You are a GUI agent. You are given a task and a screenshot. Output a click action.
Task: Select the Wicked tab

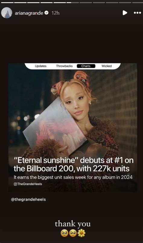point(106,66)
